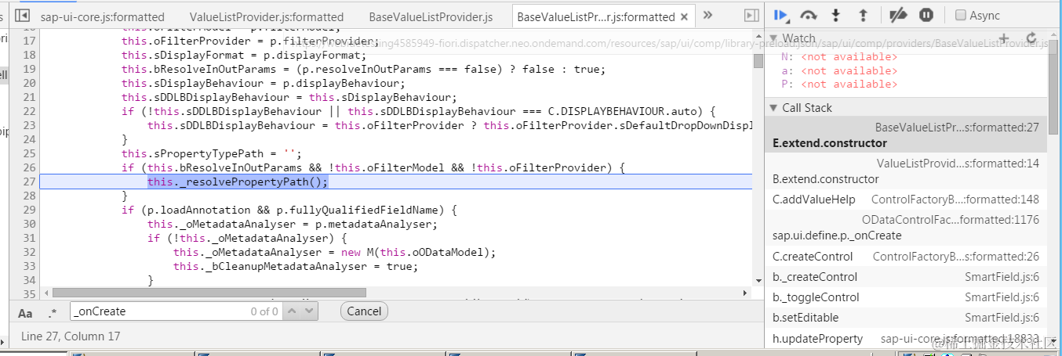Click Line 27, Column 17 status text
The width and height of the screenshot is (1062, 356).
coord(71,336)
